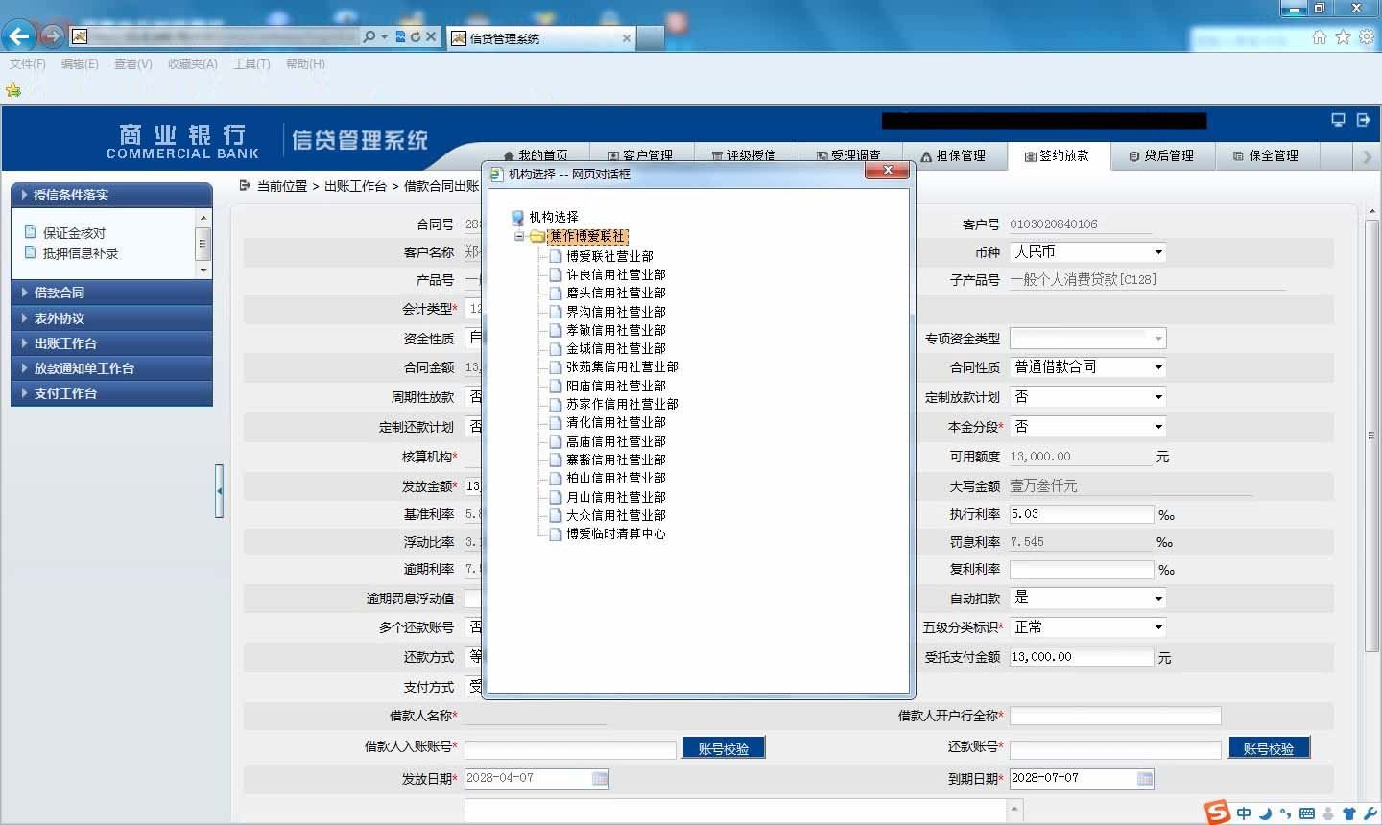Choose 大众信用社营业部 entry
1382x825 pixels.
point(615,515)
